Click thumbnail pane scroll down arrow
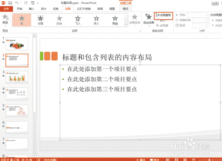Screen dimensions: 222x161 pyautogui.click(x=34, y=155)
